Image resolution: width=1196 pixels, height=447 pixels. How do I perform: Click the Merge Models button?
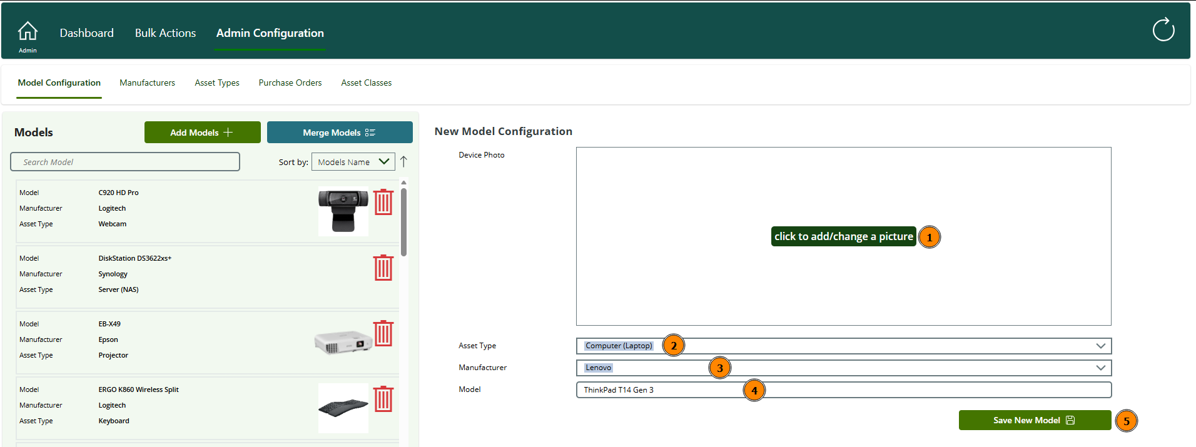point(339,133)
